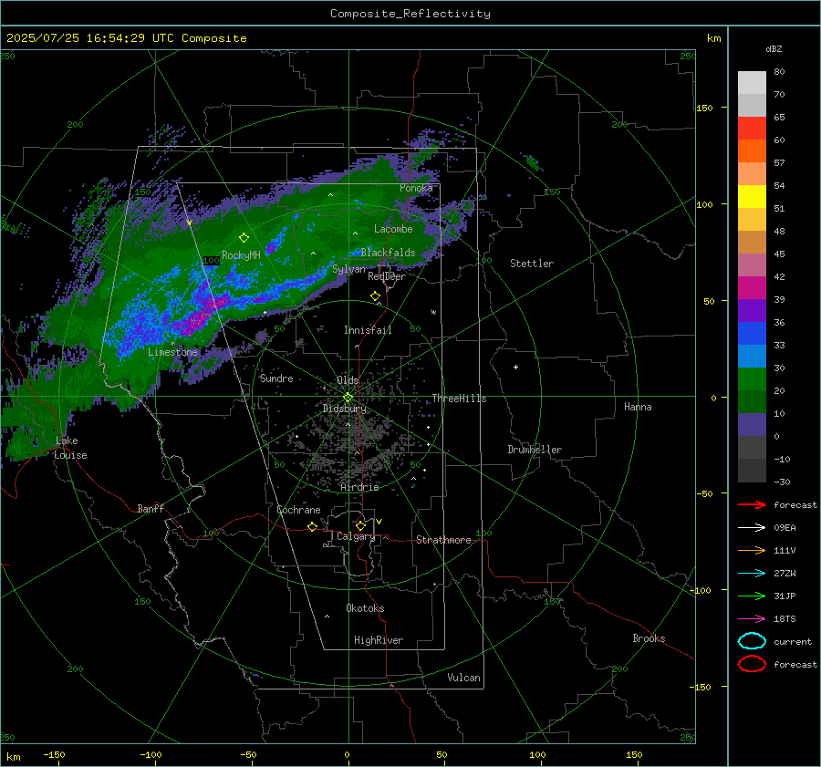The width and height of the screenshot is (821, 767).
Task: Click the Calgary city label
Action: [356, 536]
